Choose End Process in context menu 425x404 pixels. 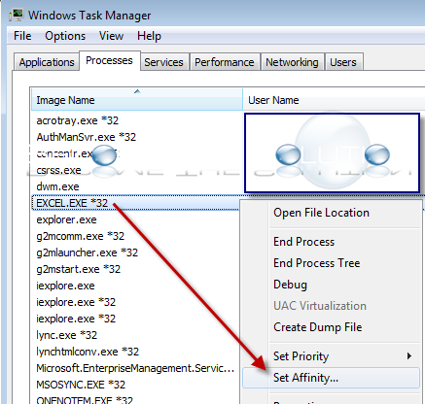click(331, 242)
